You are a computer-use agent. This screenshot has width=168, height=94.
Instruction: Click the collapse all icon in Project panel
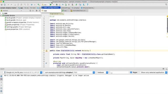(33, 11)
